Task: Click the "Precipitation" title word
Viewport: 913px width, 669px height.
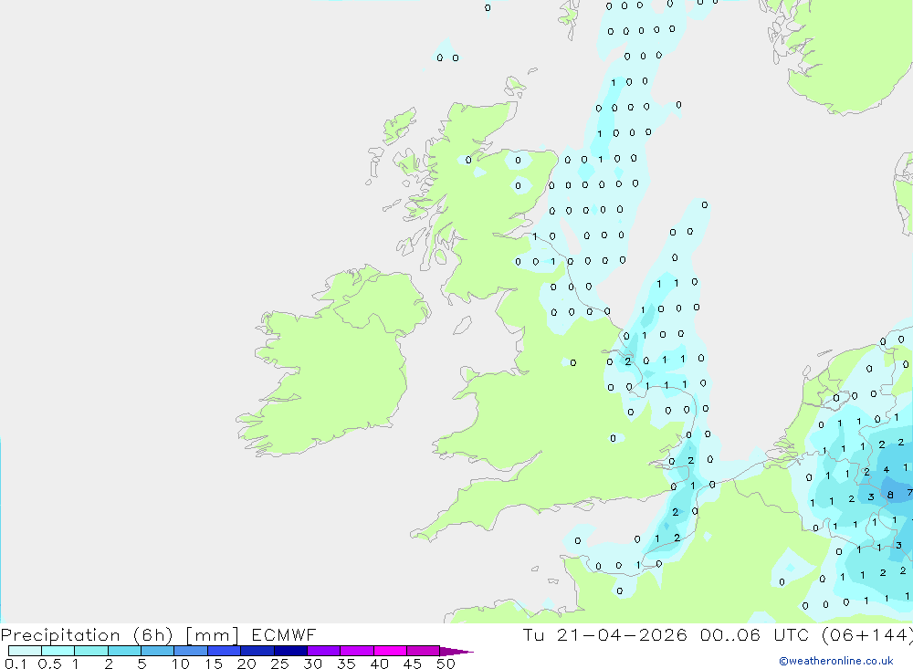Action: (x=60, y=635)
